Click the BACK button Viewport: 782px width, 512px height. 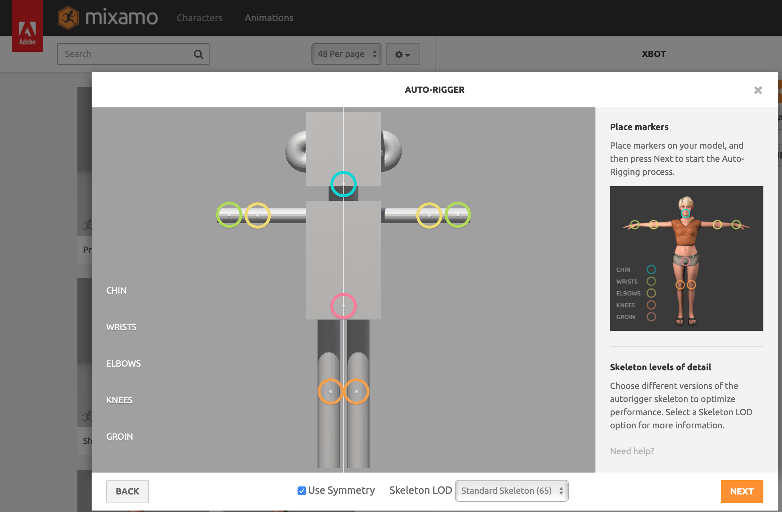point(127,491)
